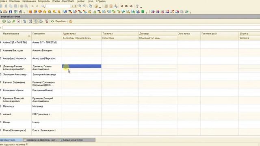Click the red X delete-mark icon
Screen dimensions: 260x146
(19, 21)
